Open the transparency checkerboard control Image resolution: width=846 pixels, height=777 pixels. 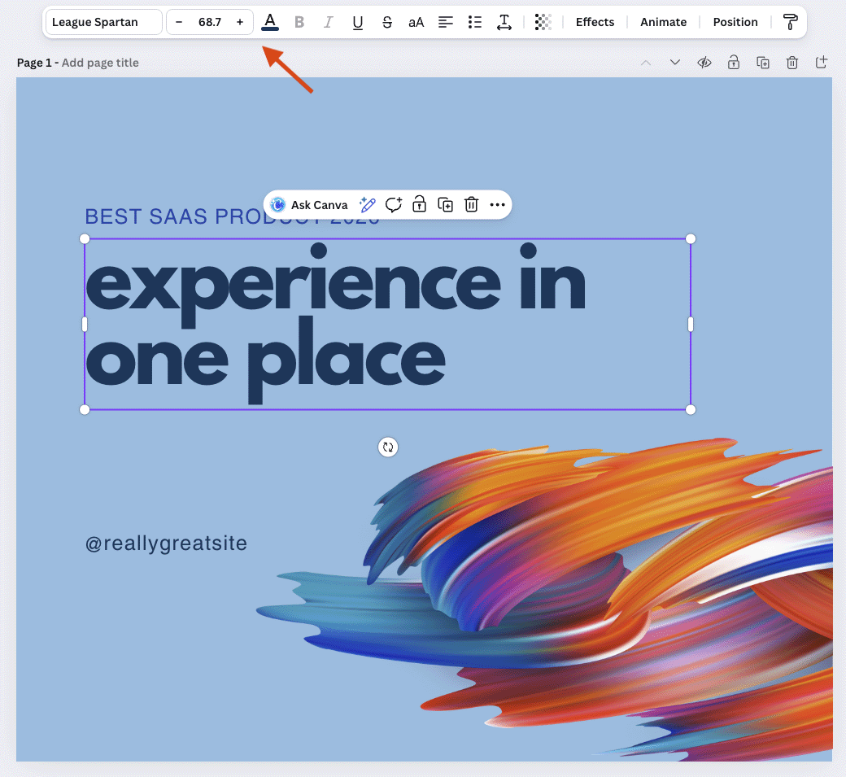tap(543, 22)
